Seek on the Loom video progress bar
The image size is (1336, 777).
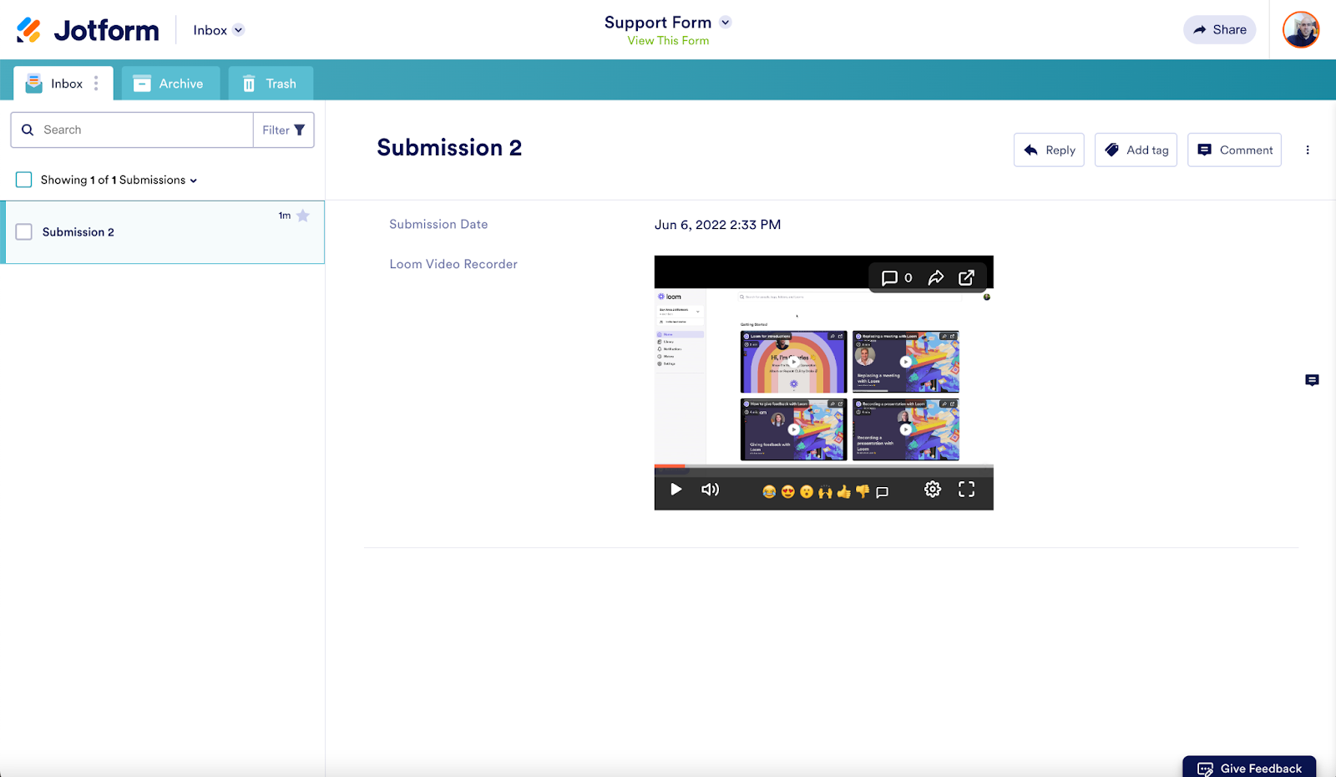coord(824,465)
